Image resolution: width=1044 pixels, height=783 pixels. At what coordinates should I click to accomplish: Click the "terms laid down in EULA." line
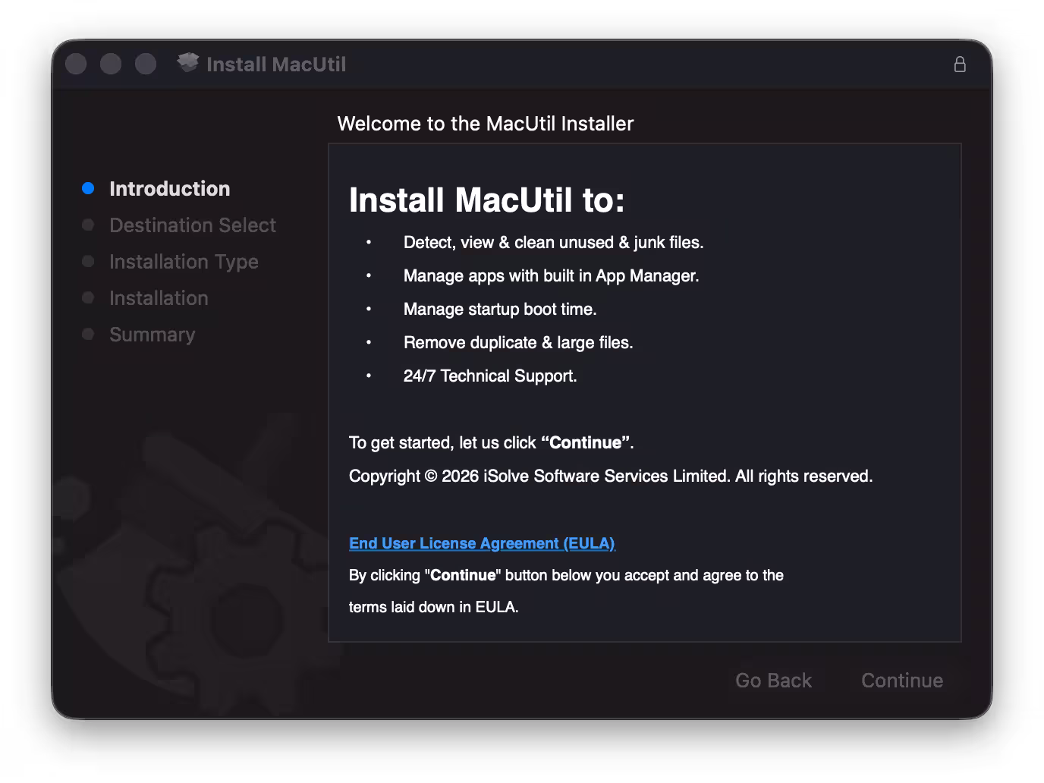(x=434, y=607)
